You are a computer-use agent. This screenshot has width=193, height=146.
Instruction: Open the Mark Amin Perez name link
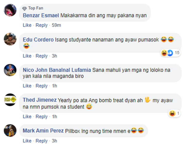point(43,131)
